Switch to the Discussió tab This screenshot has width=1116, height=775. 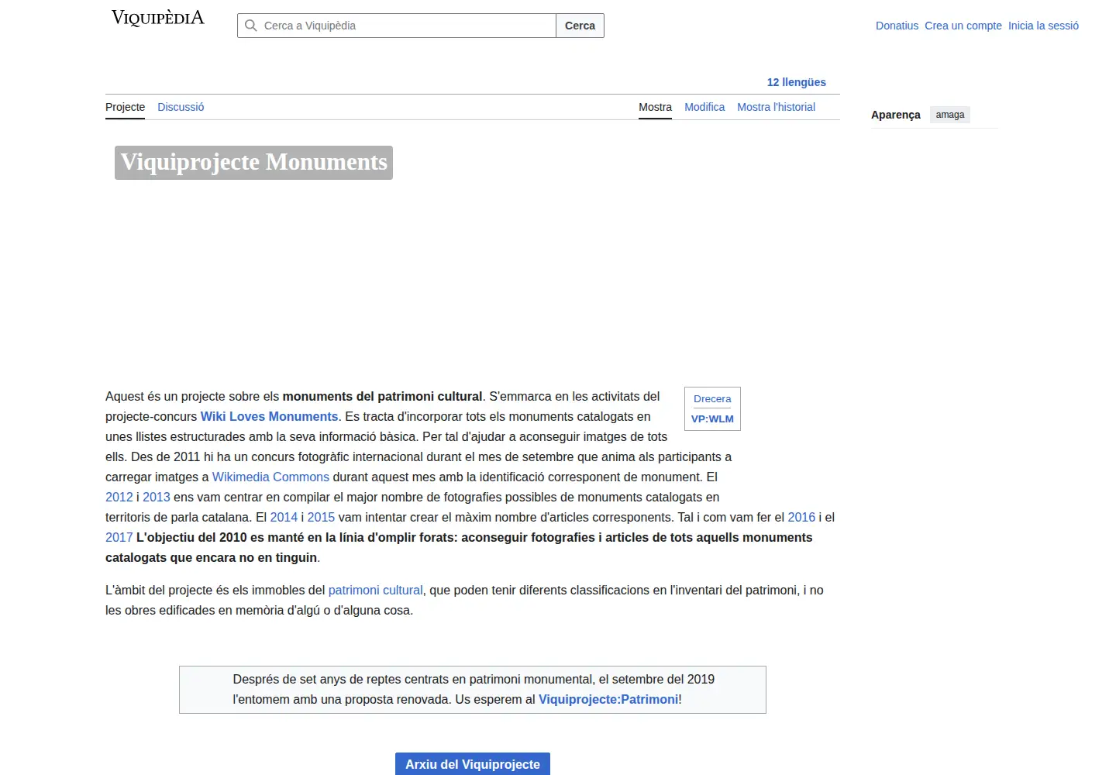pos(181,107)
